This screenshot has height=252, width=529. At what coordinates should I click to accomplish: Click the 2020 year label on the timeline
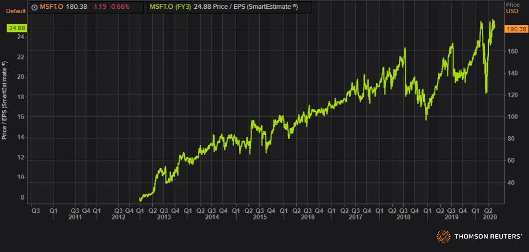tap(488, 217)
